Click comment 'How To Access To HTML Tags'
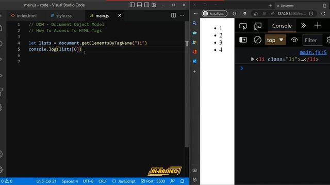 [65, 31]
